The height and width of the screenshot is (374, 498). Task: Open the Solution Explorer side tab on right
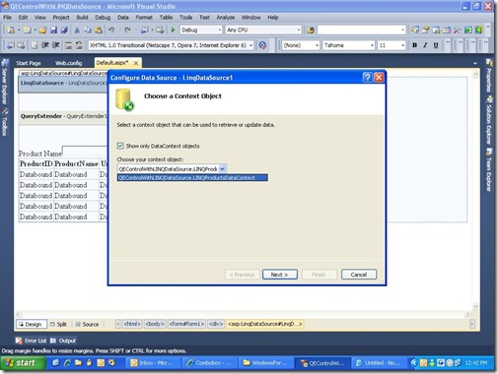(x=489, y=120)
